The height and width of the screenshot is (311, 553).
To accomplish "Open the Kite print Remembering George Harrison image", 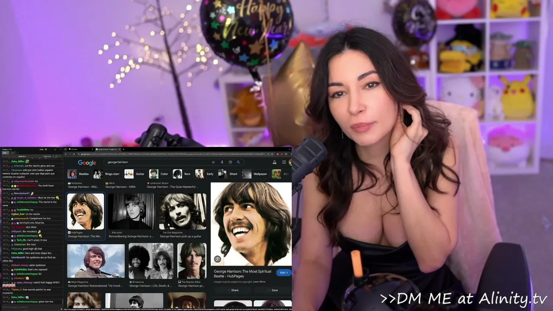I will pyautogui.click(x=131, y=211).
